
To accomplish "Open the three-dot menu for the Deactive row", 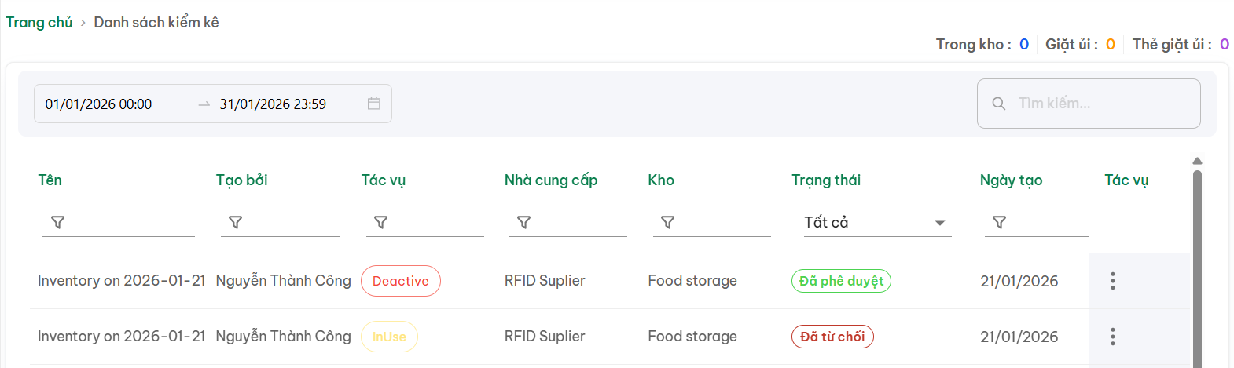I will coord(1112,281).
